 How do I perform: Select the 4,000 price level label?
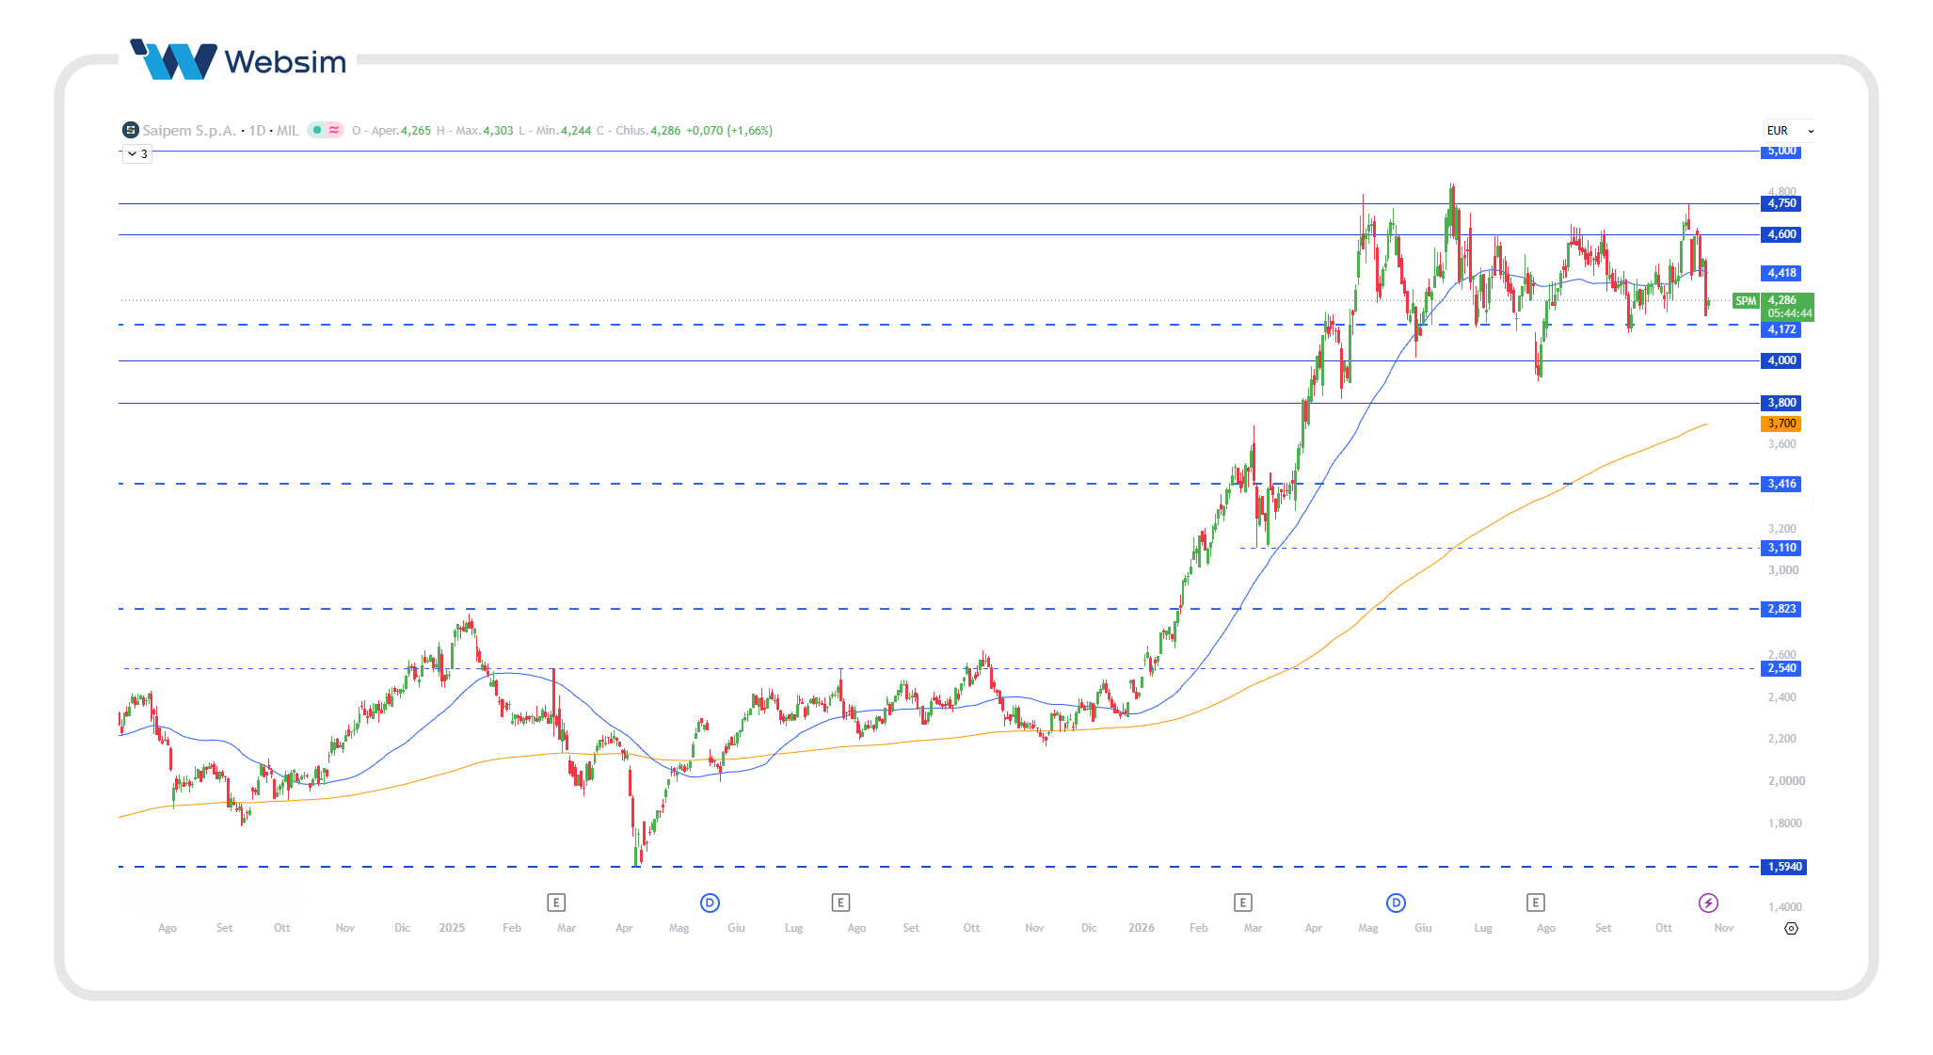(x=1781, y=360)
